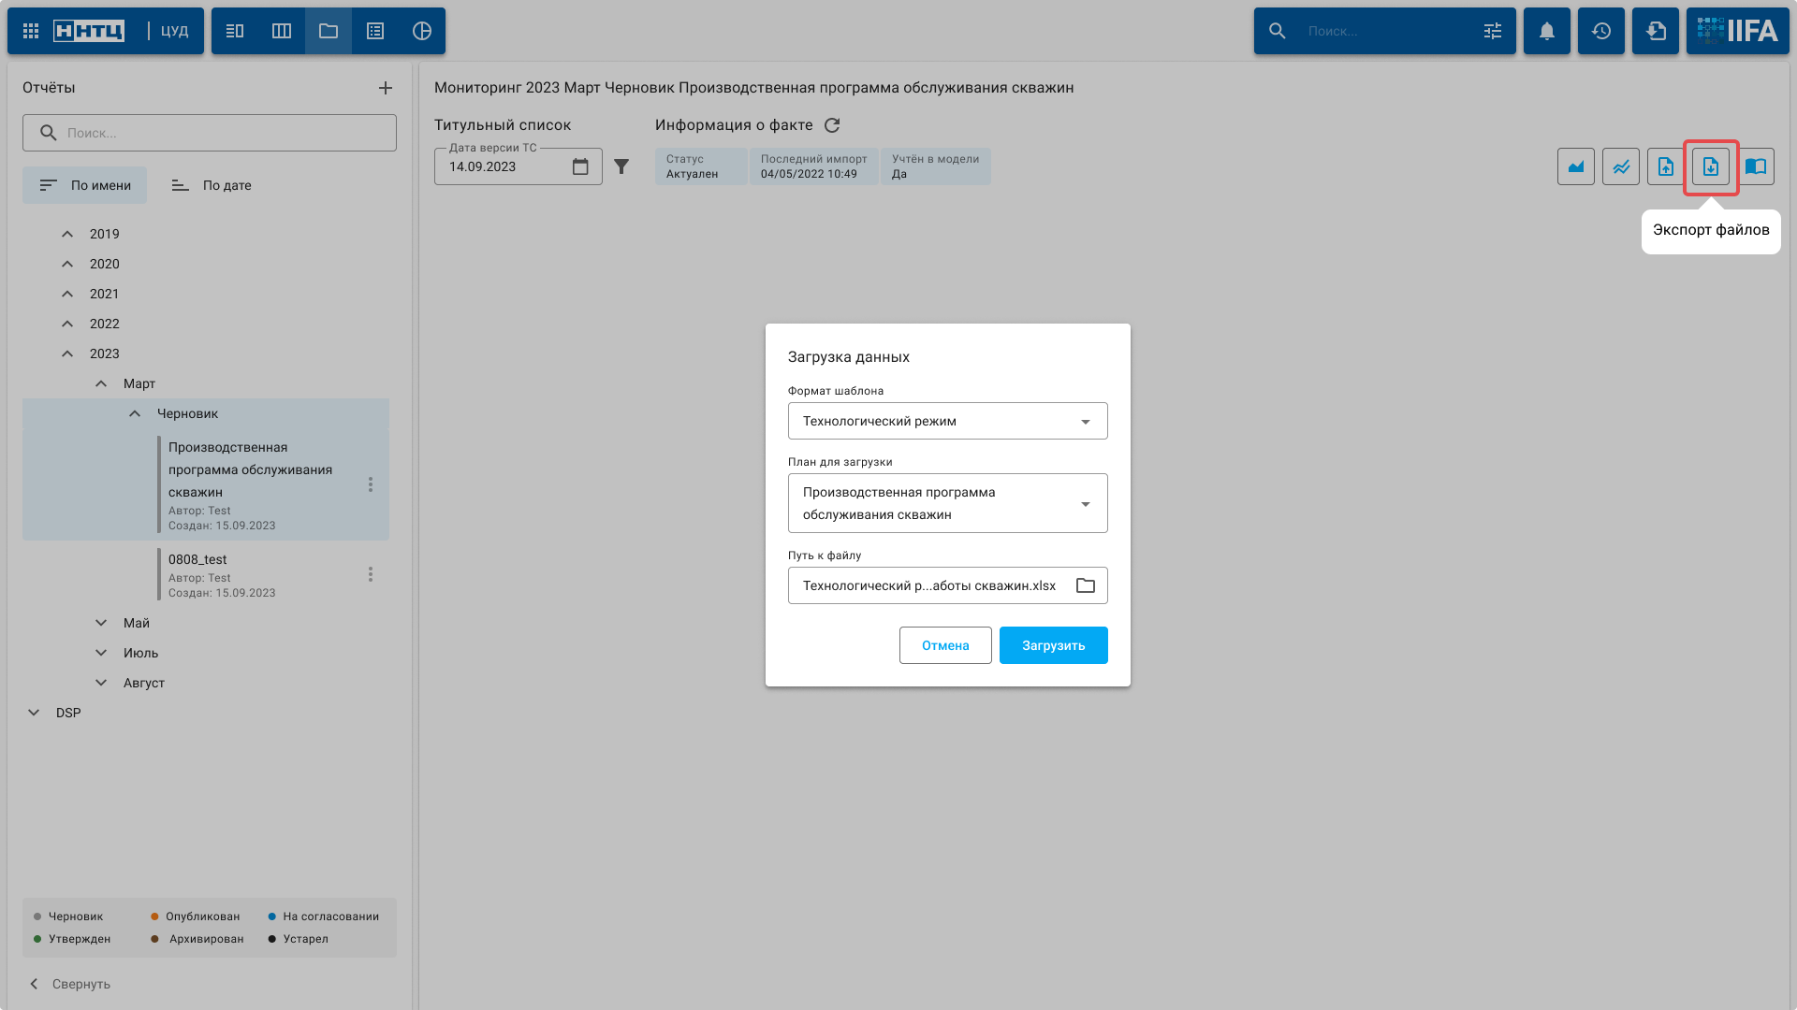The image size is (1797, 1010).
Task: Click the file import upload icon
Action: click(x=1665, y=167)
